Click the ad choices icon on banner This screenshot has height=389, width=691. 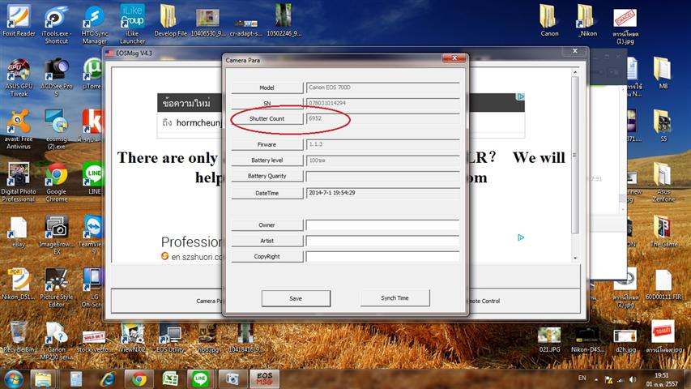point(520,96)
